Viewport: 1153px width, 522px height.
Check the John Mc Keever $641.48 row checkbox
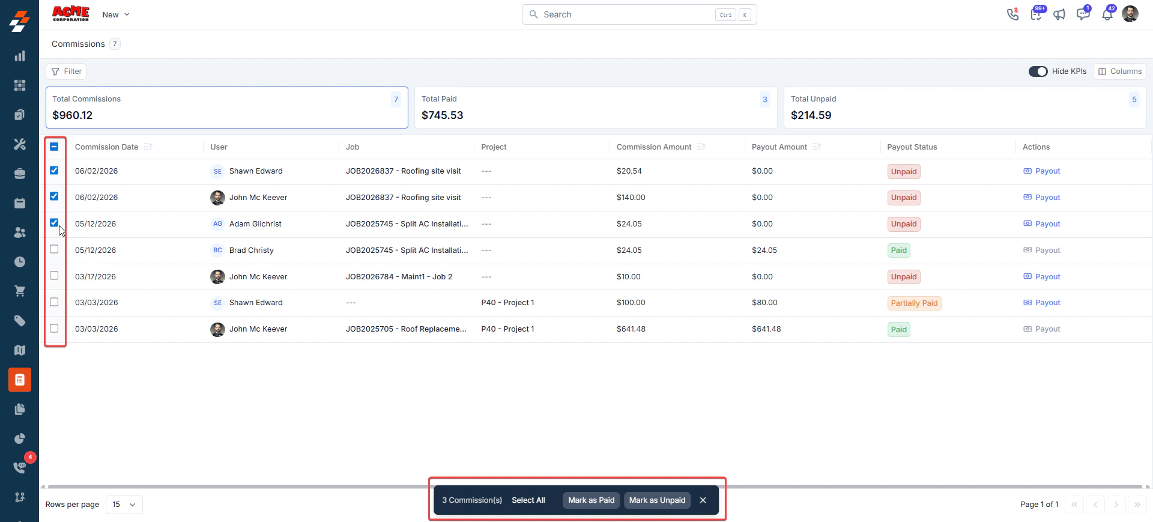click(x=54, y=329)
